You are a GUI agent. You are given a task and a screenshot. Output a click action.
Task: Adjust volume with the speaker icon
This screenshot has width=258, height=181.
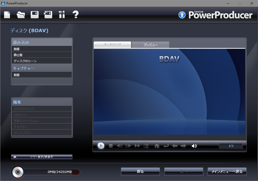(x=194, y=146)
